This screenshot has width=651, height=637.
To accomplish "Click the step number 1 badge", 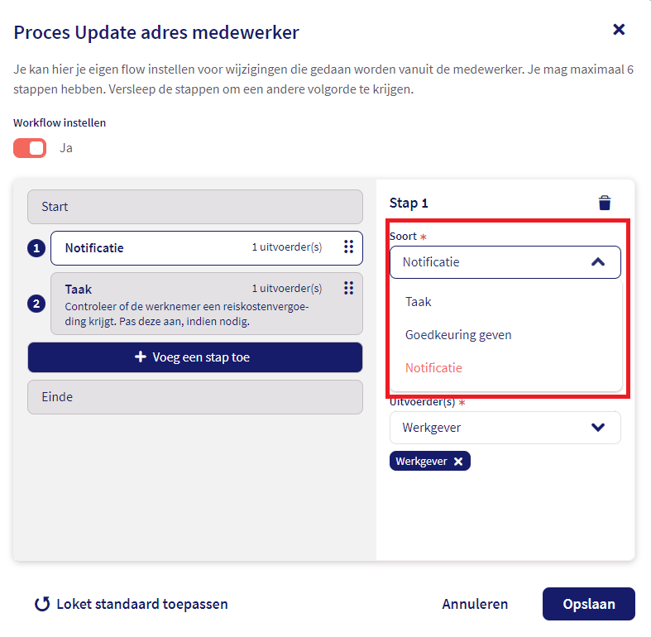I will tap(36, 248).
